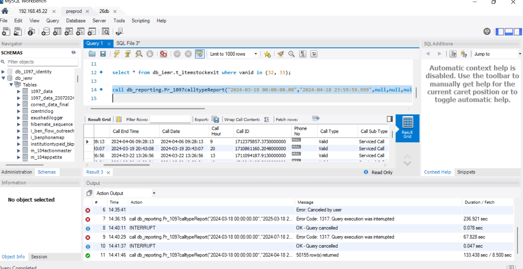Execute the selected query lightning bolt
The width and height of the screenshot is (523, 269).
[117, 54]
